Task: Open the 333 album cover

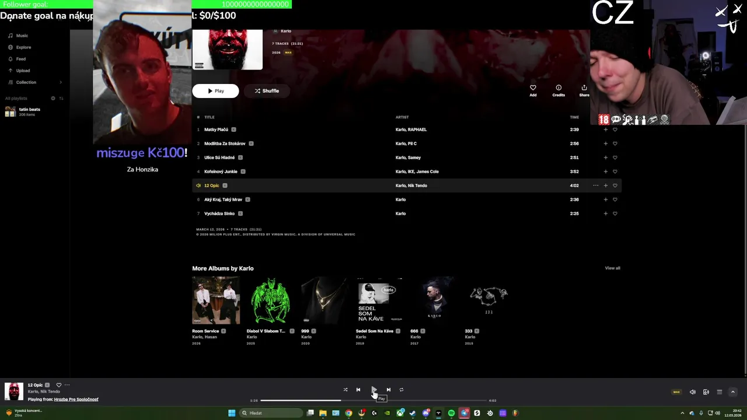Action: [x=488, y=300]
